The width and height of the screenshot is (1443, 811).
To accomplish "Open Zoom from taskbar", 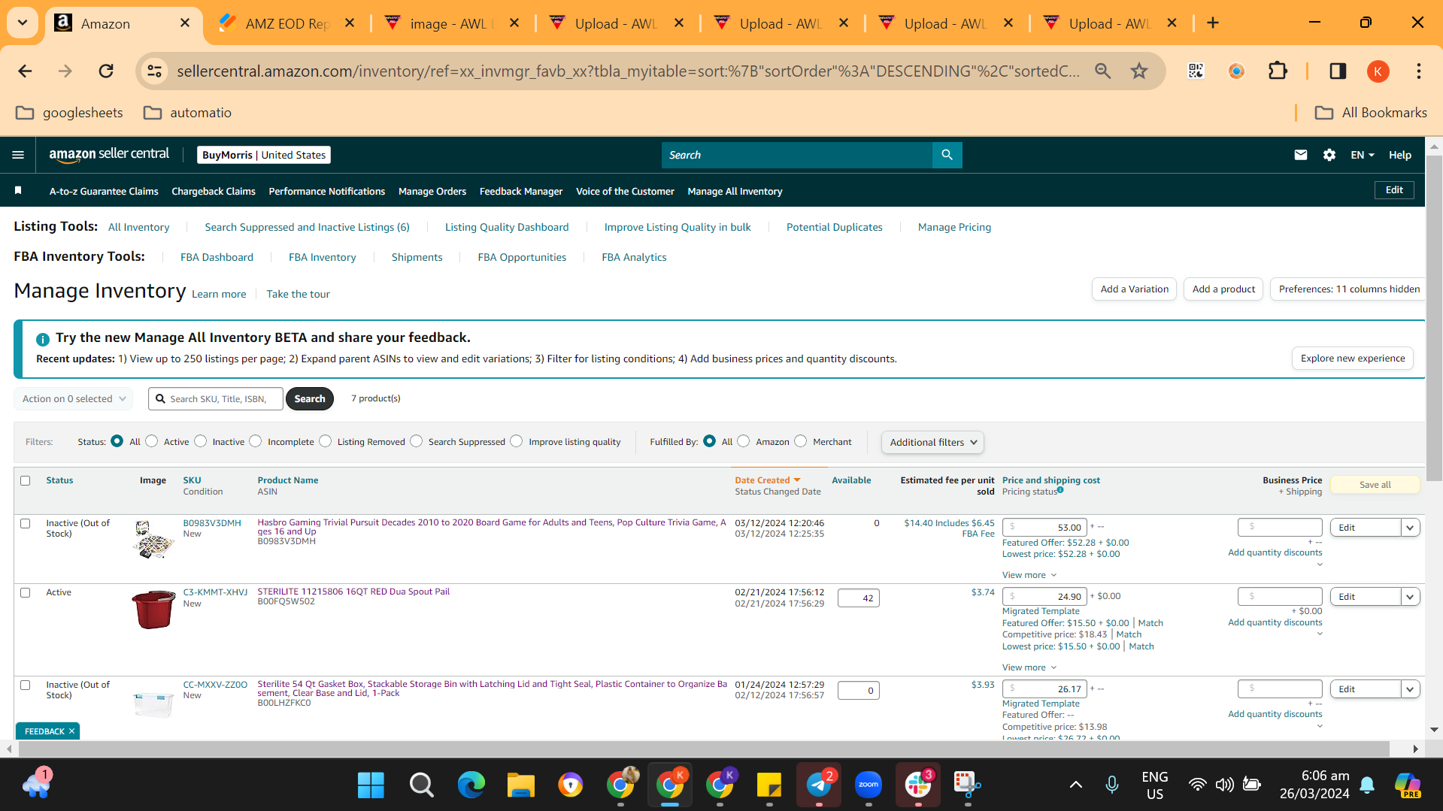I will (869, 785).
